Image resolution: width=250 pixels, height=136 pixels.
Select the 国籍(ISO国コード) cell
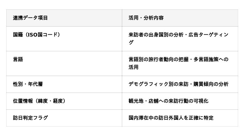37,35
